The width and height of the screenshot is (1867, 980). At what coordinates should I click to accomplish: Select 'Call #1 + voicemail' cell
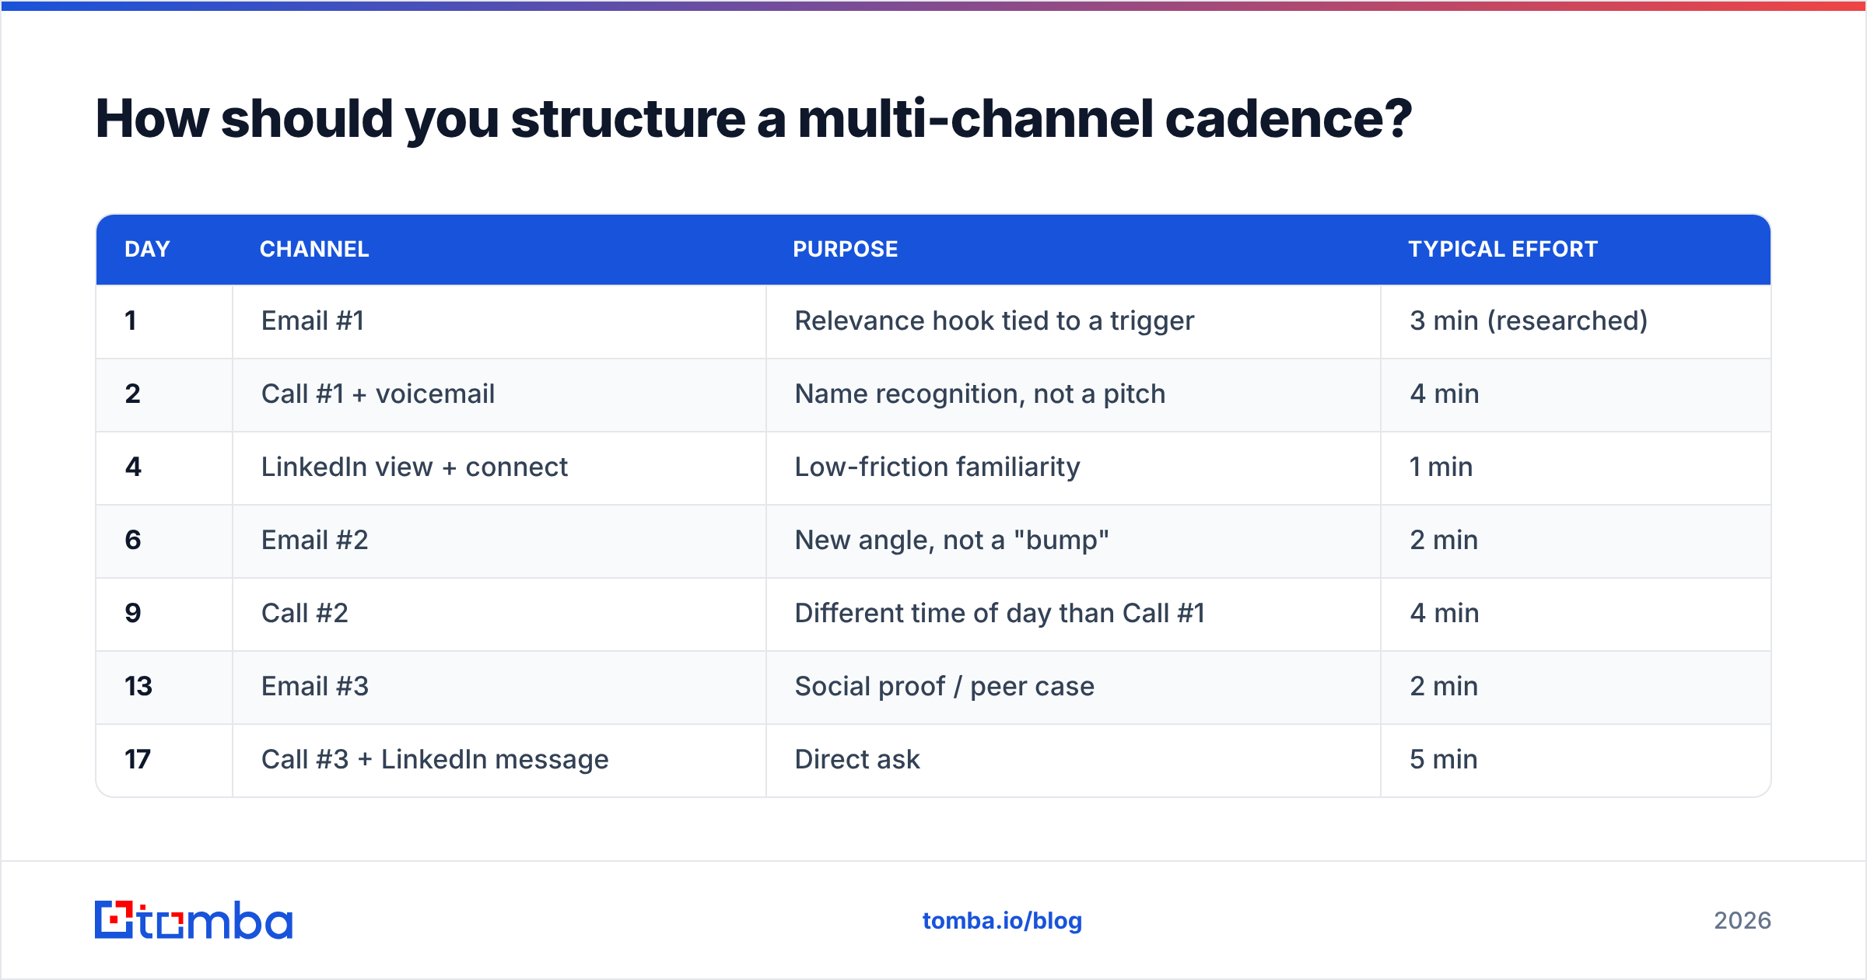(x=499, y=394)
